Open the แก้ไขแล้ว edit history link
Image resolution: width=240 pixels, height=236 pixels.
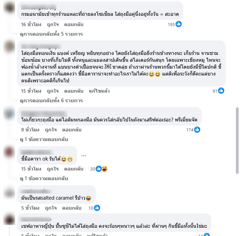point(99,91)
